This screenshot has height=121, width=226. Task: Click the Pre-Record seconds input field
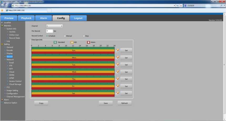[49, 31]
